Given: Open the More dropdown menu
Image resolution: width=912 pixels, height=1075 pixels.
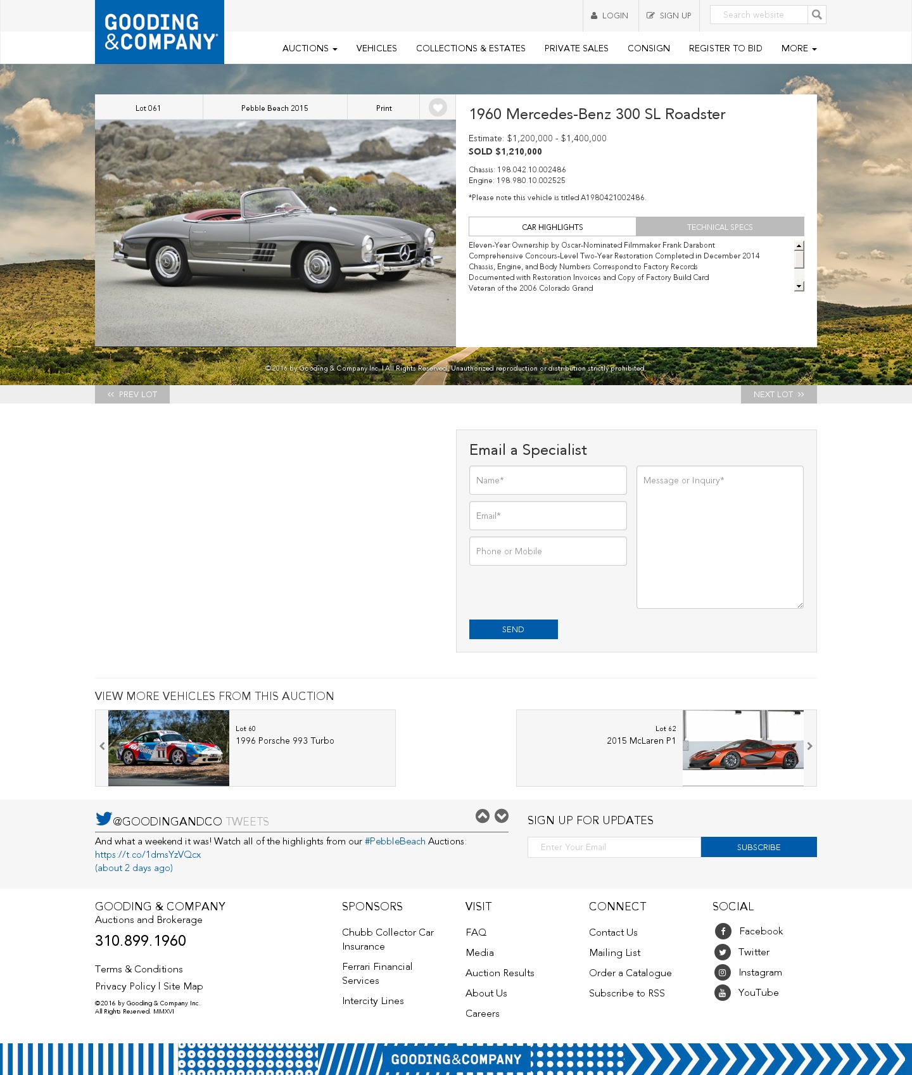Looking at the screenshot, I should (799, 48).
